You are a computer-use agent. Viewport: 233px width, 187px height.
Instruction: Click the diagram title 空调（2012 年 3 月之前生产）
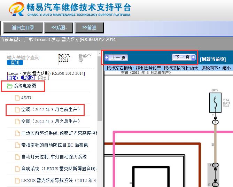[x=146, y=72]
